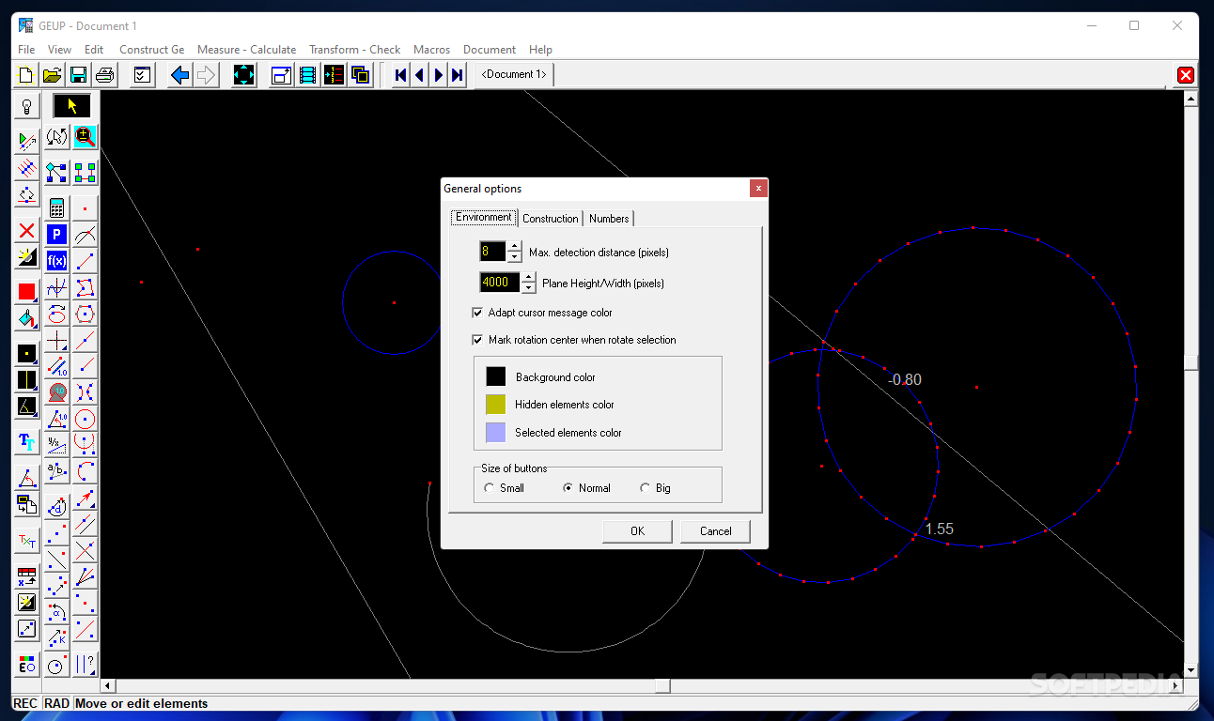Select the yellow arrow pointer tool
Screen dimensions: 1214x721
[72, 106]
